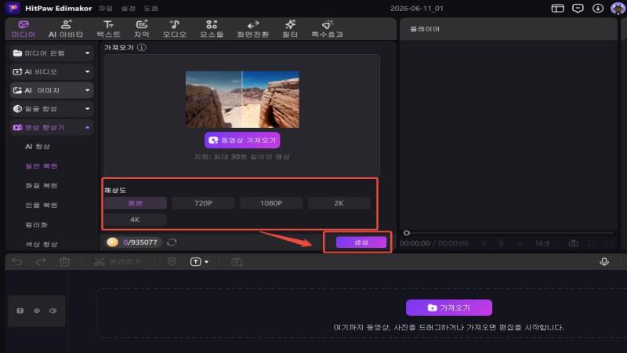627x353 pixels.
Task: Mute the track with the speaker icon
Action: coord(53,311)
